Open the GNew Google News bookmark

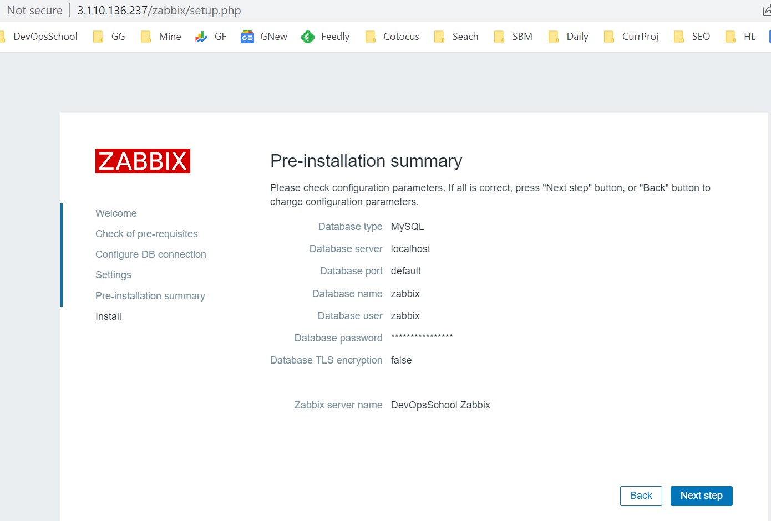264,37
